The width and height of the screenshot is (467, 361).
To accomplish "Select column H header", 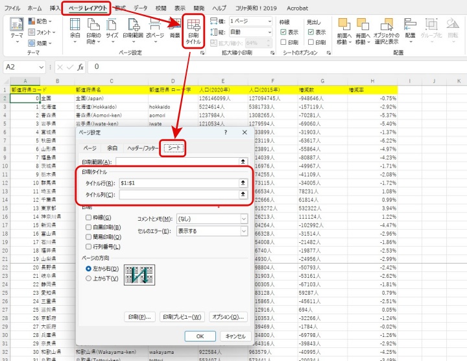I will point(372,81).
